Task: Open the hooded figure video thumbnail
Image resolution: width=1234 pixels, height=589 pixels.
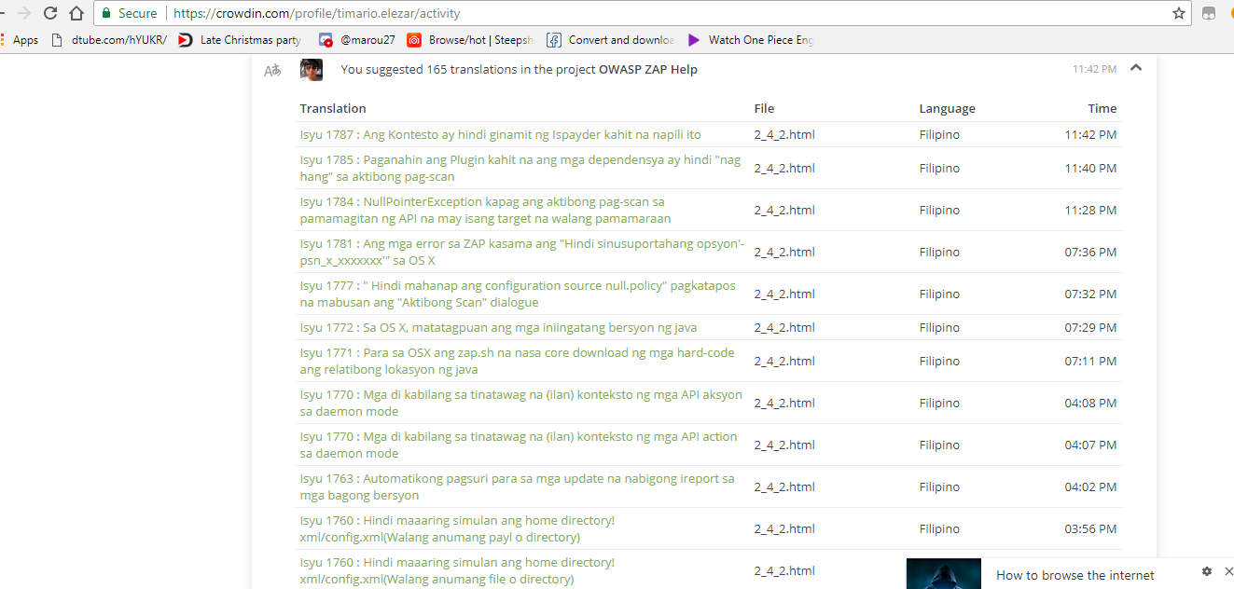Action: click(944, 573)
